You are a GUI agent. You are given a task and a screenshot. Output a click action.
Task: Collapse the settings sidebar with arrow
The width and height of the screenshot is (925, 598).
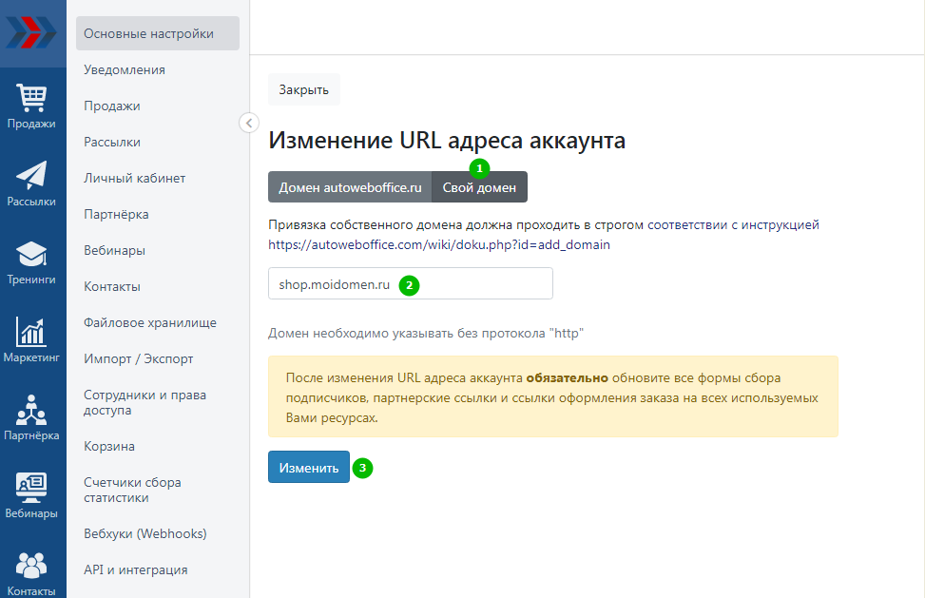click(x=248, y=123)
